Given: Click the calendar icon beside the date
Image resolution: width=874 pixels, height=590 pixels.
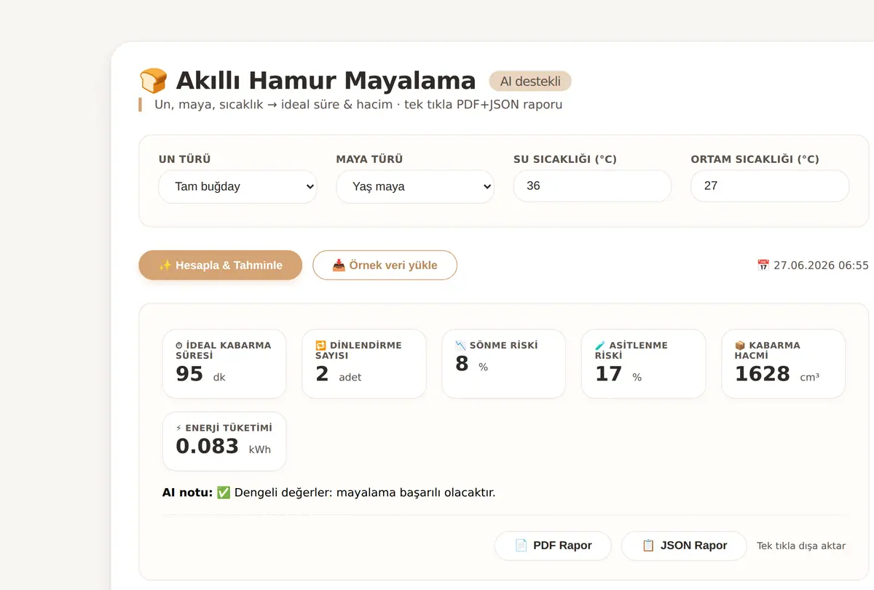Looking at the screenshot, I should tap(763, 266).
